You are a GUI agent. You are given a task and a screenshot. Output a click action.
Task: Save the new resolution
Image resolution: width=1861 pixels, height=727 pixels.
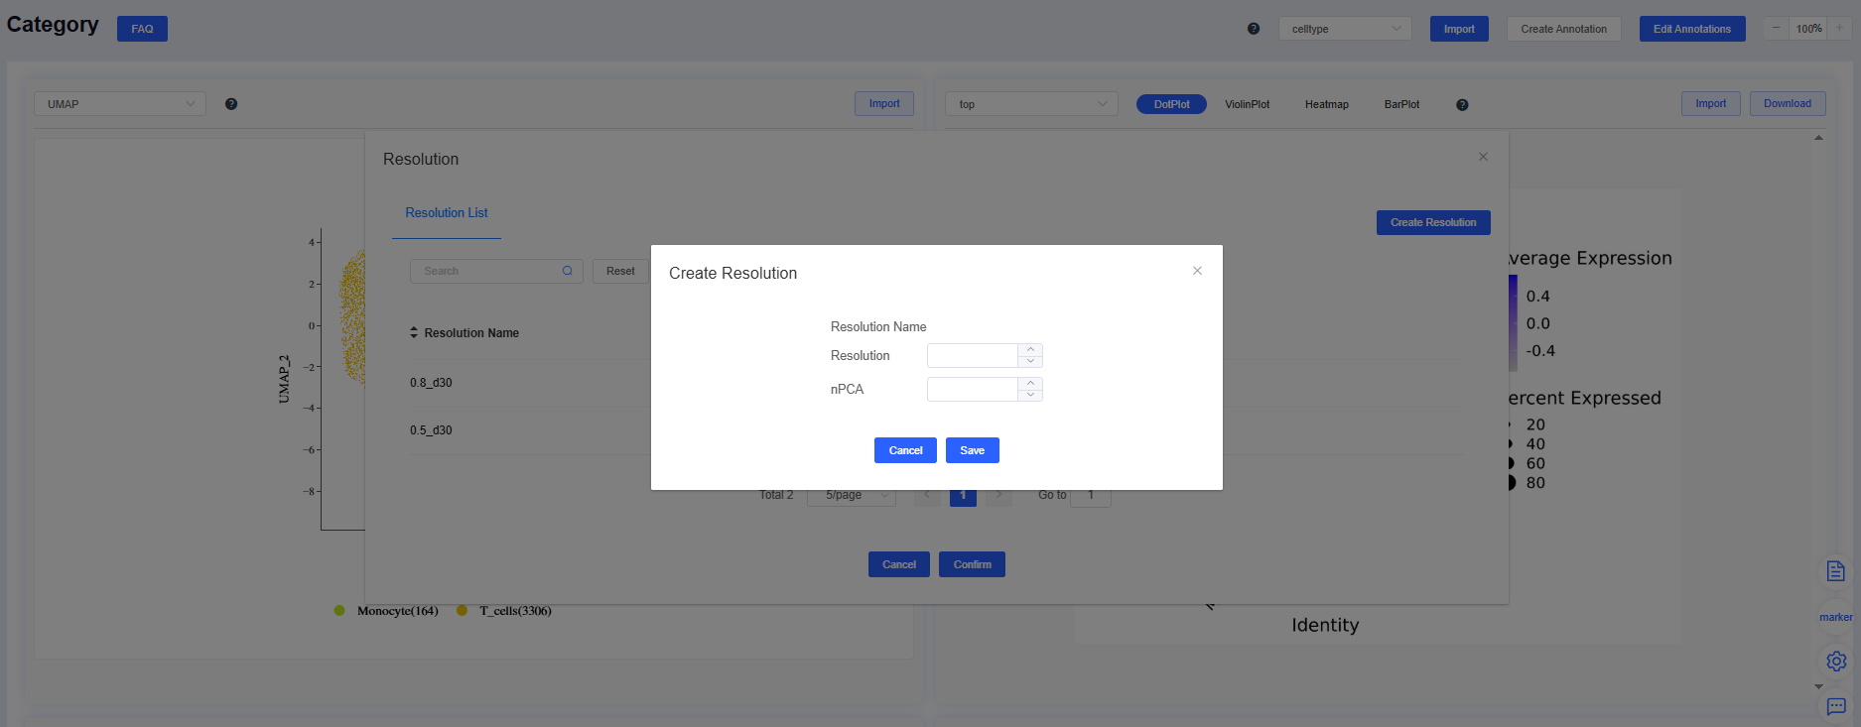[972, 450]
